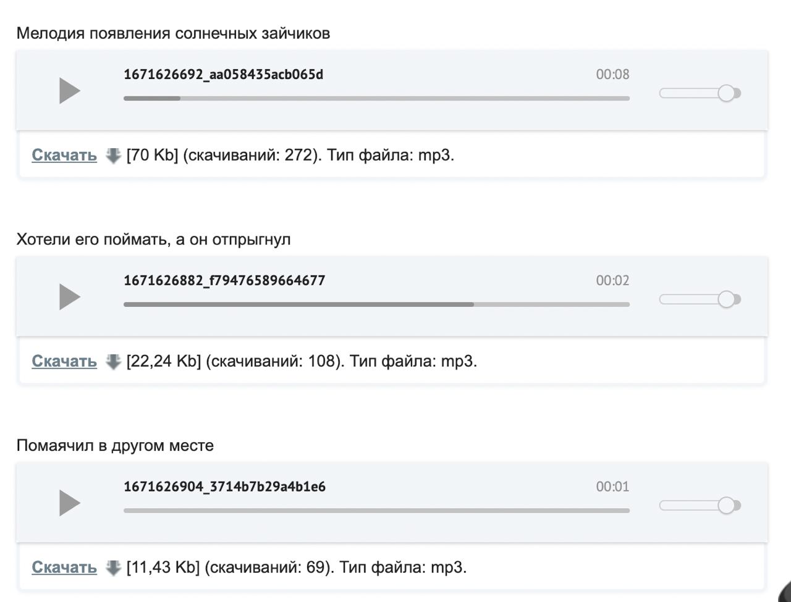Adjust volume slider of third audio player

[x=700, y=506]
